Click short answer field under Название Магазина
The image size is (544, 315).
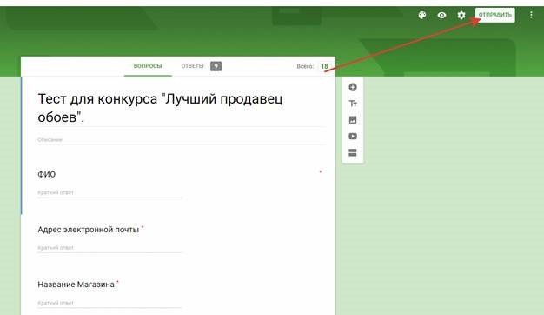(109, 303)
